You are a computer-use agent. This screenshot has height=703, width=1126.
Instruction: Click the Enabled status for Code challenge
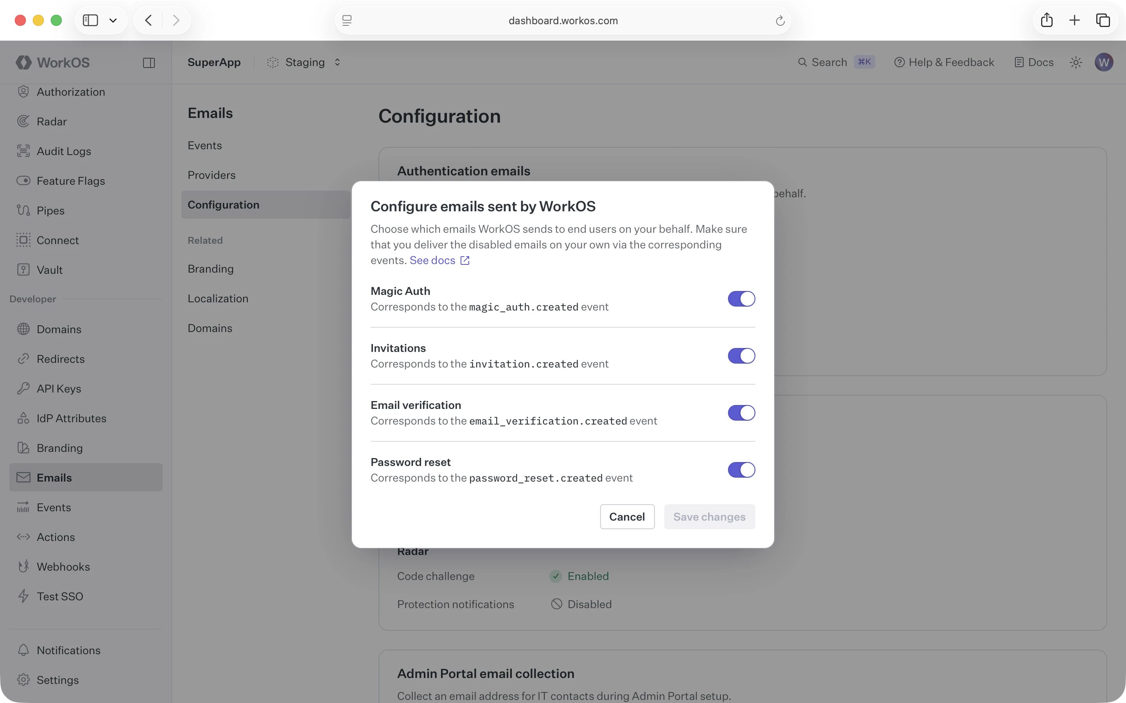pos(579,576)
